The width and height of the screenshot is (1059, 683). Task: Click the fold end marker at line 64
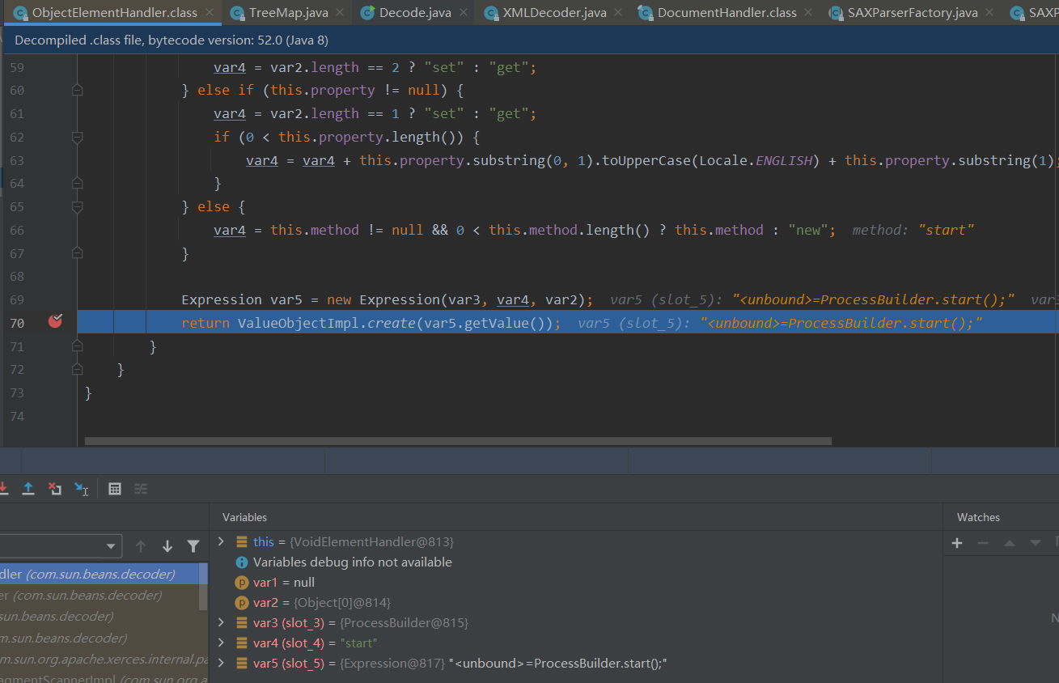[78, 184]
